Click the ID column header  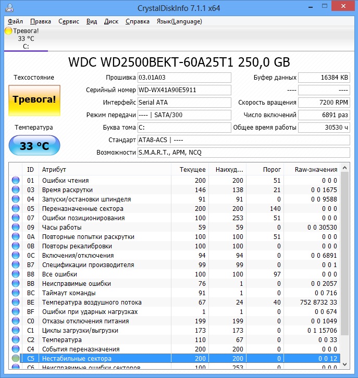click(30, 170)
